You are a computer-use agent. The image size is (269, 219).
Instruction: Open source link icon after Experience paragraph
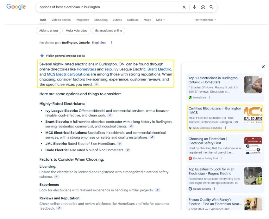[157, 190]
